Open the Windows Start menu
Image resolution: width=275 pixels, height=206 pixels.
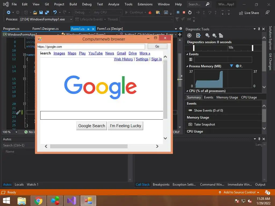pos(6,201)
